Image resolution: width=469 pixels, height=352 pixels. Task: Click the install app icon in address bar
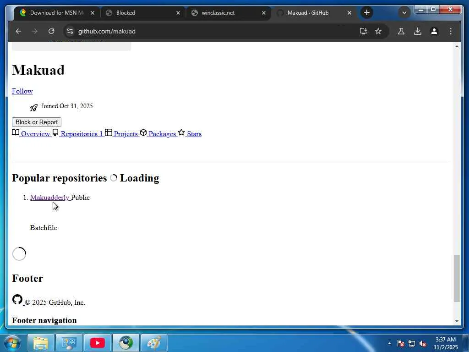coord(363,31)
